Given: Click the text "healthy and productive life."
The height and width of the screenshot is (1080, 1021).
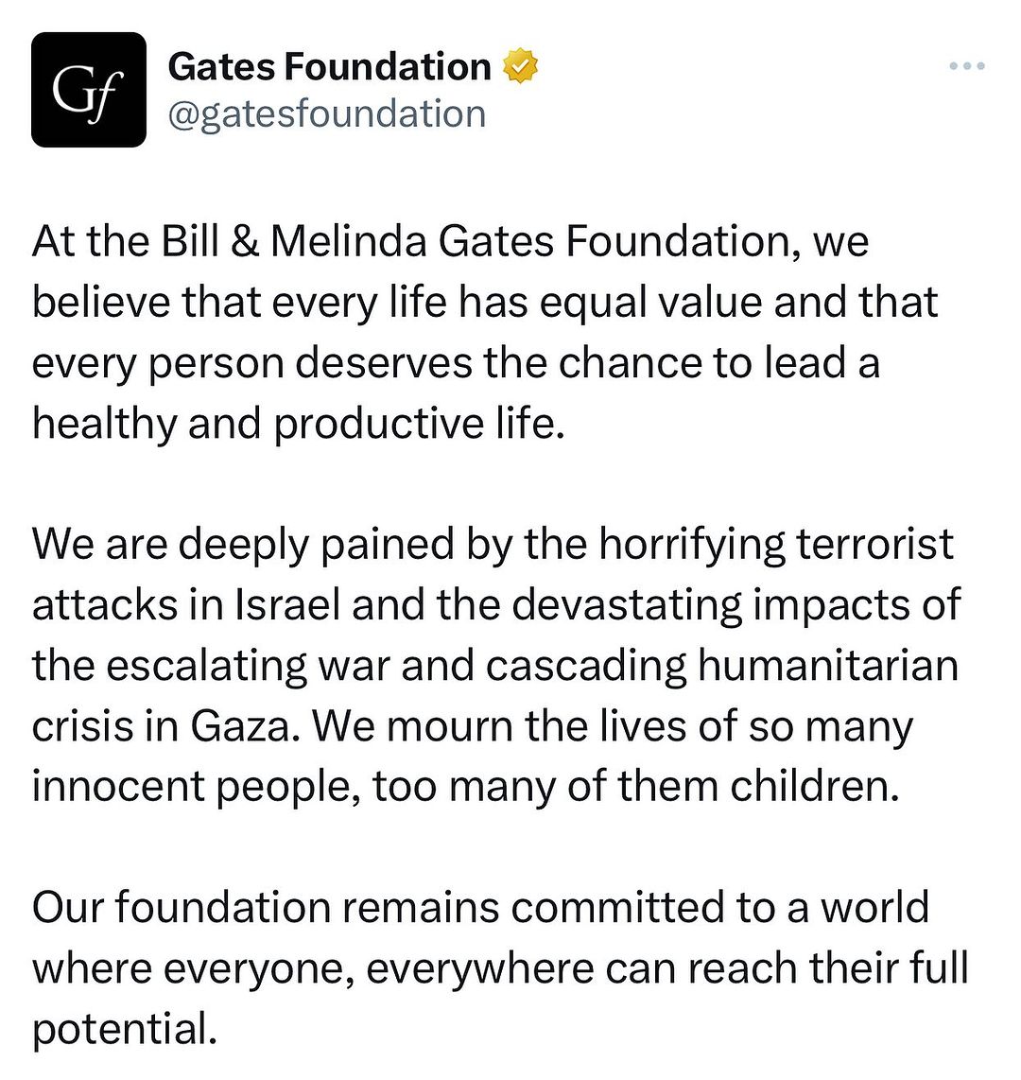Looking at the screenshot, I should click(x=298, y=424).
